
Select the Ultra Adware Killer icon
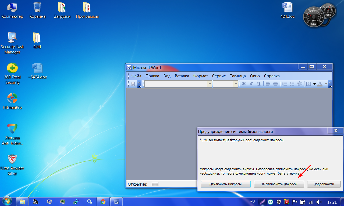pos(12,165)
